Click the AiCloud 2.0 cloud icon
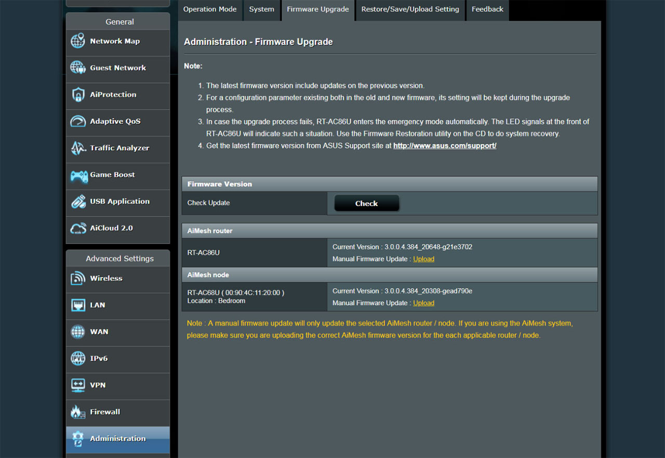The width and height of the screenshot is (665, 458). click(78, 228)
